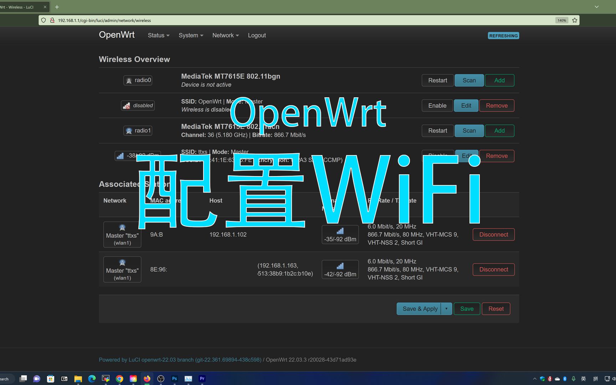Open a new browser tab
616x385 pixels.
57,7
